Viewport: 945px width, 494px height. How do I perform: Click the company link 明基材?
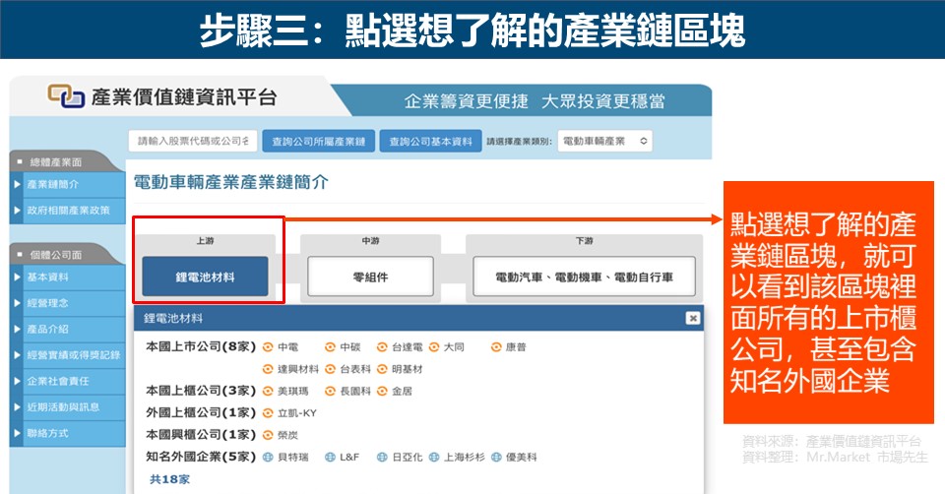point(407,369)
